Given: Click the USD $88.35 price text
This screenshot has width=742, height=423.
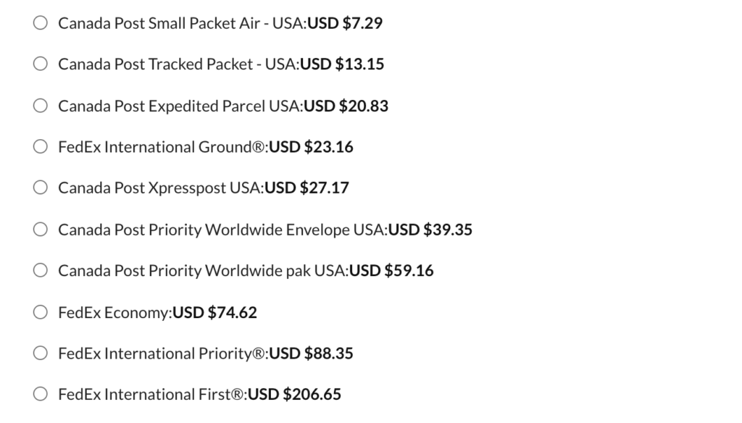Looking at the screenshot, I should tap(312, 353).
